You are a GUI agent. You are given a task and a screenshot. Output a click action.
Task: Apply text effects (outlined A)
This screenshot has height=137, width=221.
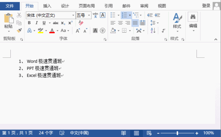[x=29, y=30]
